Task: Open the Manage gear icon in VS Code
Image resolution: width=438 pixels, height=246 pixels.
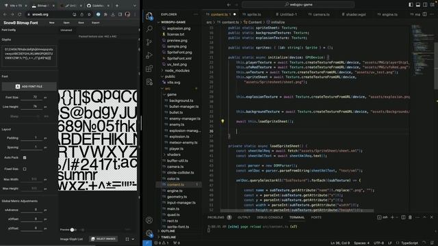Action: tap(149, 233)
